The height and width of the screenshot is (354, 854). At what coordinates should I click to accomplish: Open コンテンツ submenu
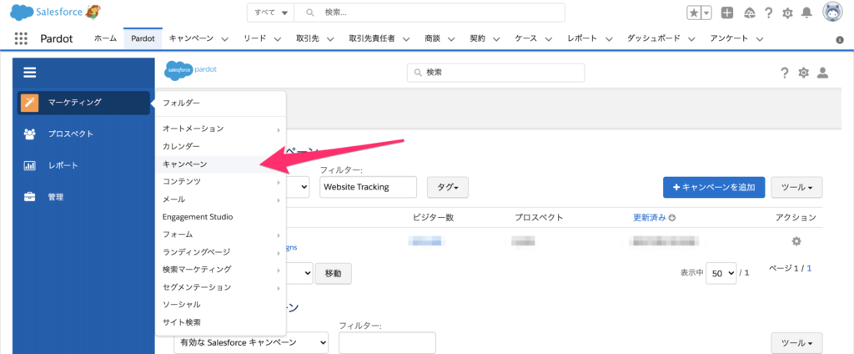pyautogui.click(x=220, y=181)
